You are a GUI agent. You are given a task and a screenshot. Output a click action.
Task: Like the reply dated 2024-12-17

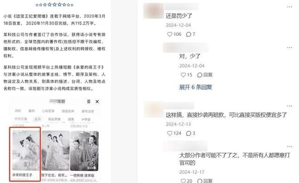click(x=183, y=181)
